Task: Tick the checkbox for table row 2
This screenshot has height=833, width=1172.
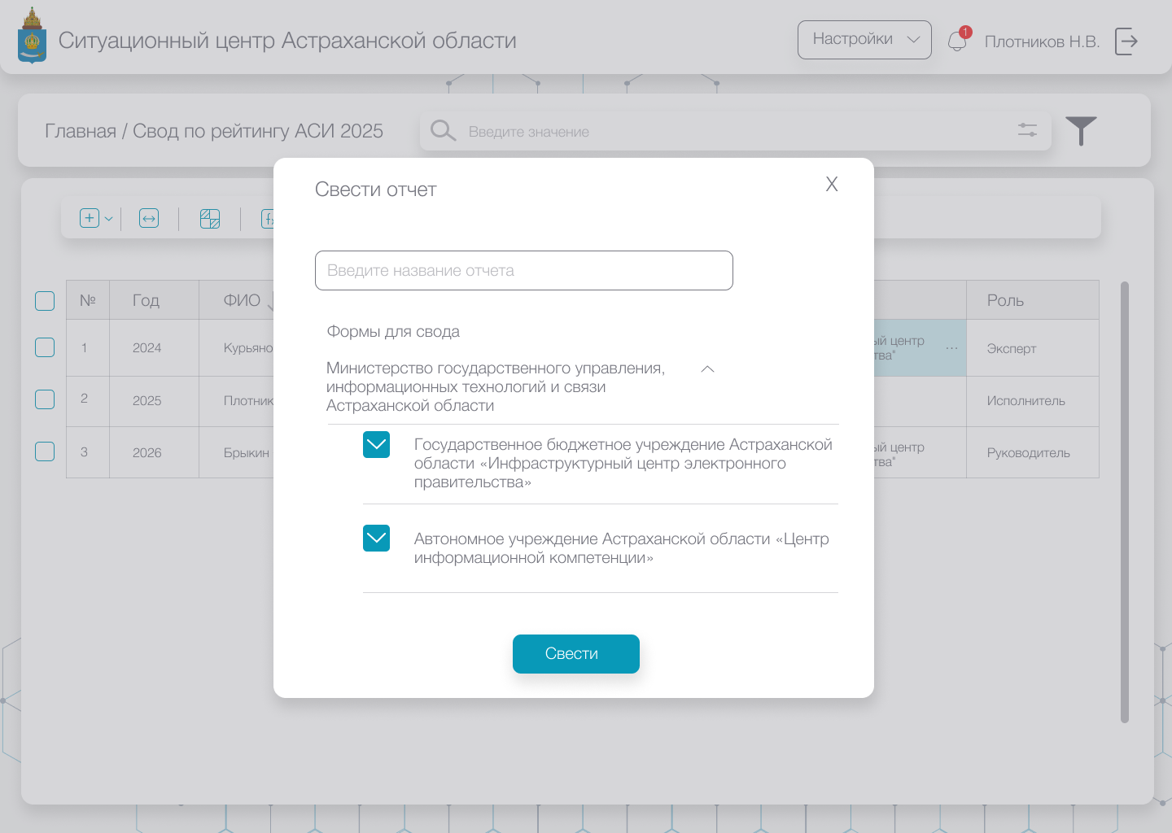Action: tap(45, 399)
